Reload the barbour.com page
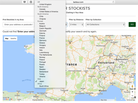The image size is (138, 103). pos(113,2)
